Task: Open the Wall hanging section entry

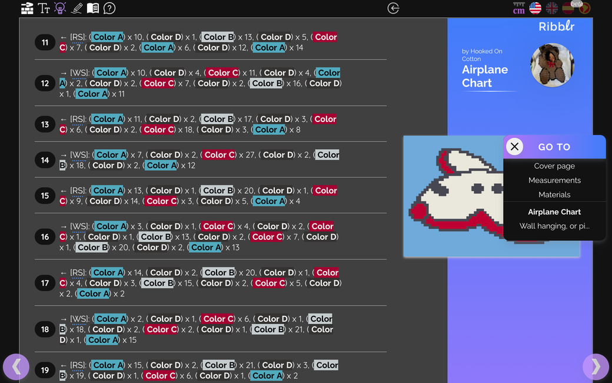Action: [554, 226]
